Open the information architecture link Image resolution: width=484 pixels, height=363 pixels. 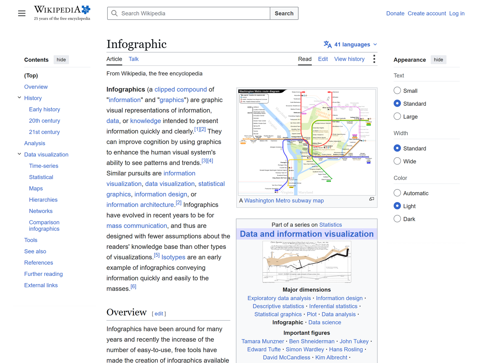coord(140,205)
